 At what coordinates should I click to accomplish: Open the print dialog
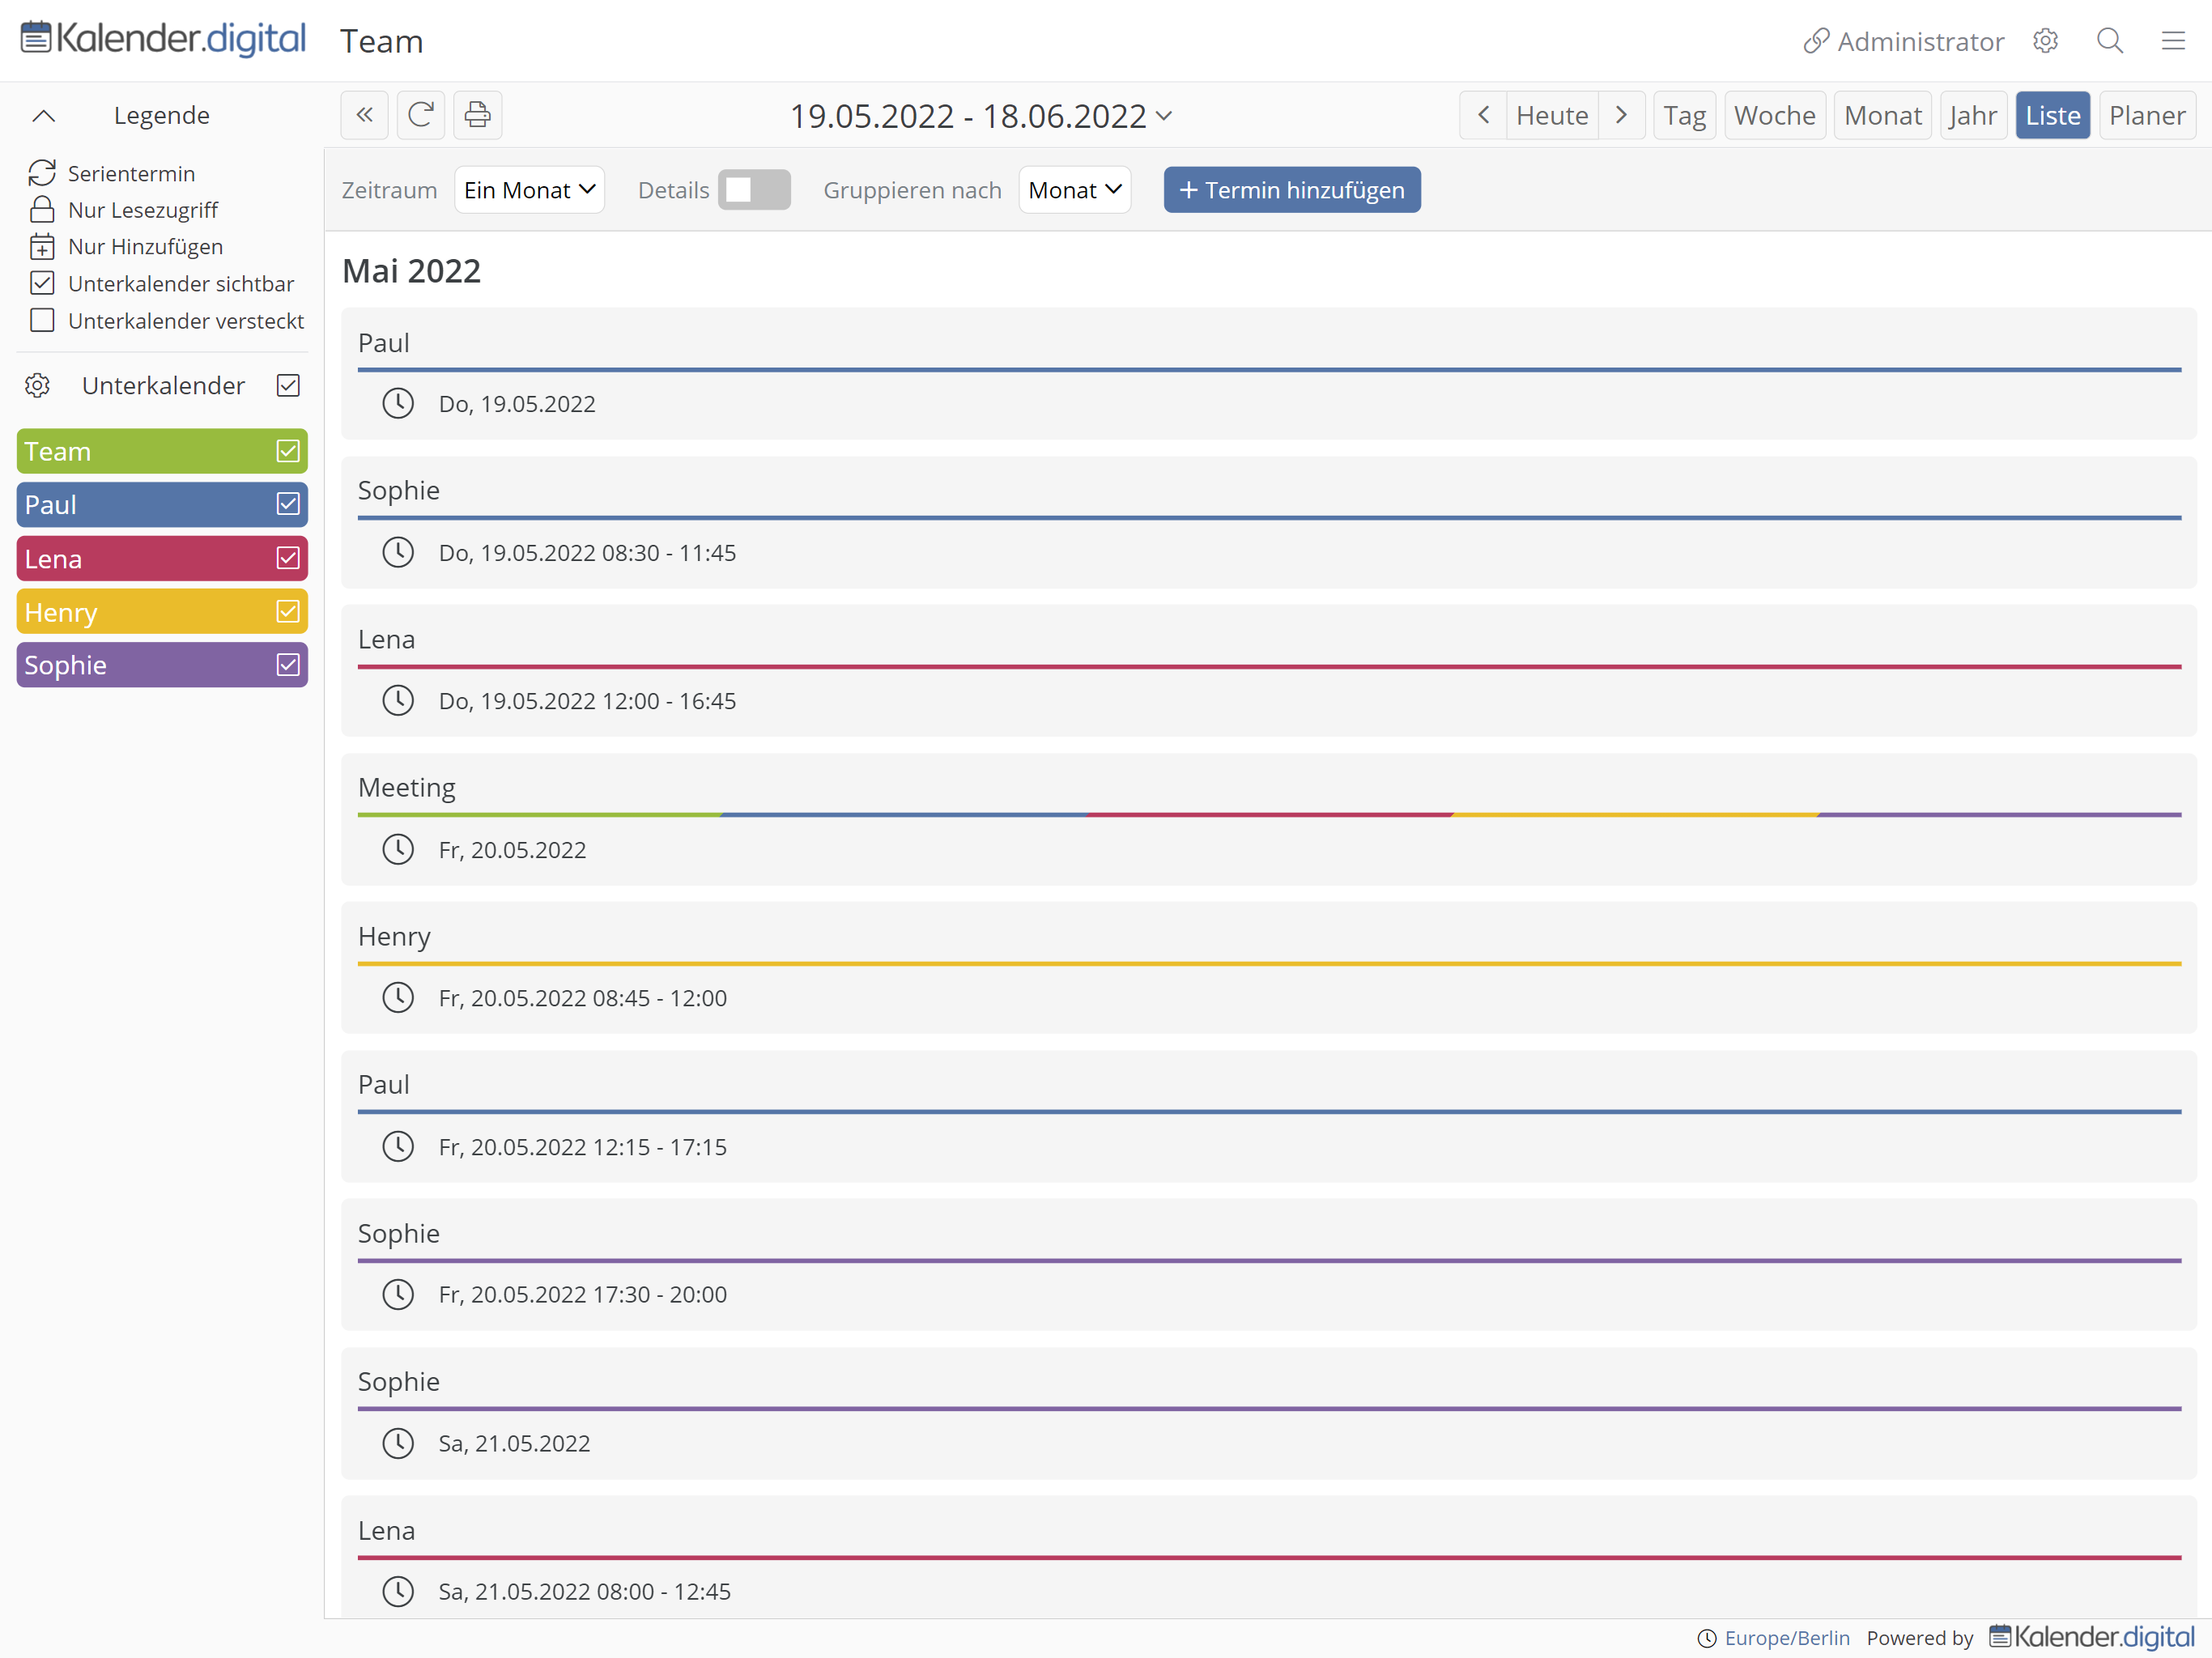477,114
